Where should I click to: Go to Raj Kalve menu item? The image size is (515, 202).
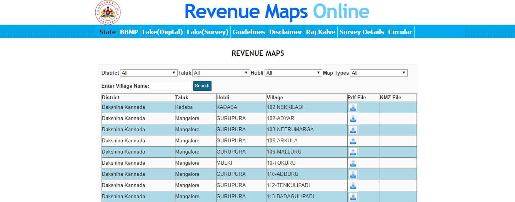point(320,32)
